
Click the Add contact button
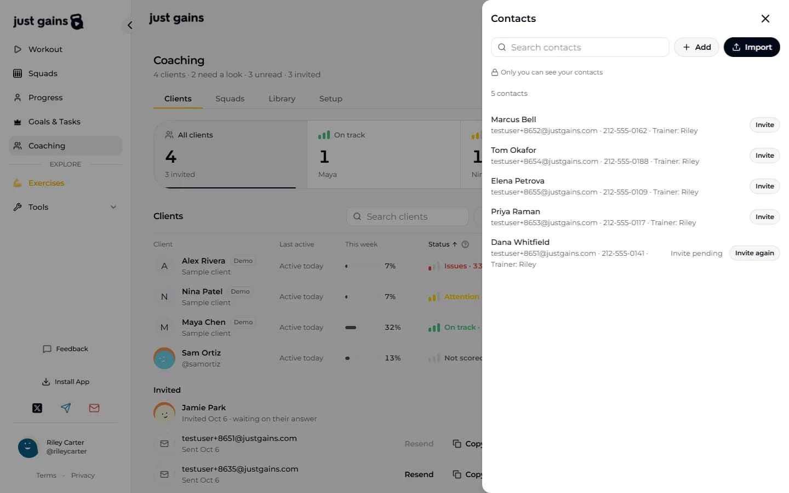coord(696,47)
